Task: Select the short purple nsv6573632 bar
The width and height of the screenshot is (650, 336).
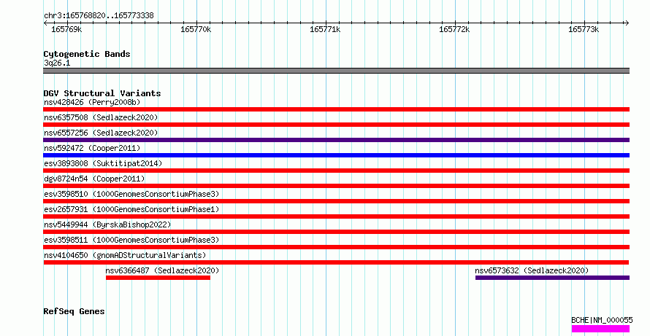Action: (552, 278)
